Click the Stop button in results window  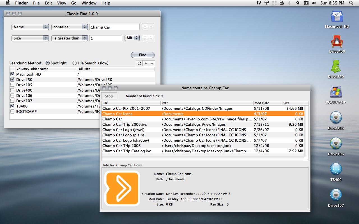tap(109, 96)
